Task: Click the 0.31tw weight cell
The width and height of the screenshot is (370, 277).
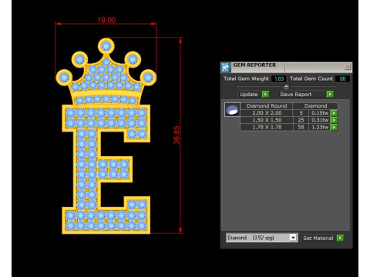Action: click(x=320, y=120)
